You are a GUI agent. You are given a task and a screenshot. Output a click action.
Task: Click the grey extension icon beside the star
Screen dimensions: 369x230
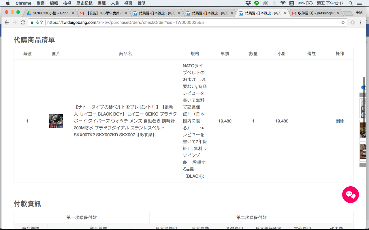(352, 22)
